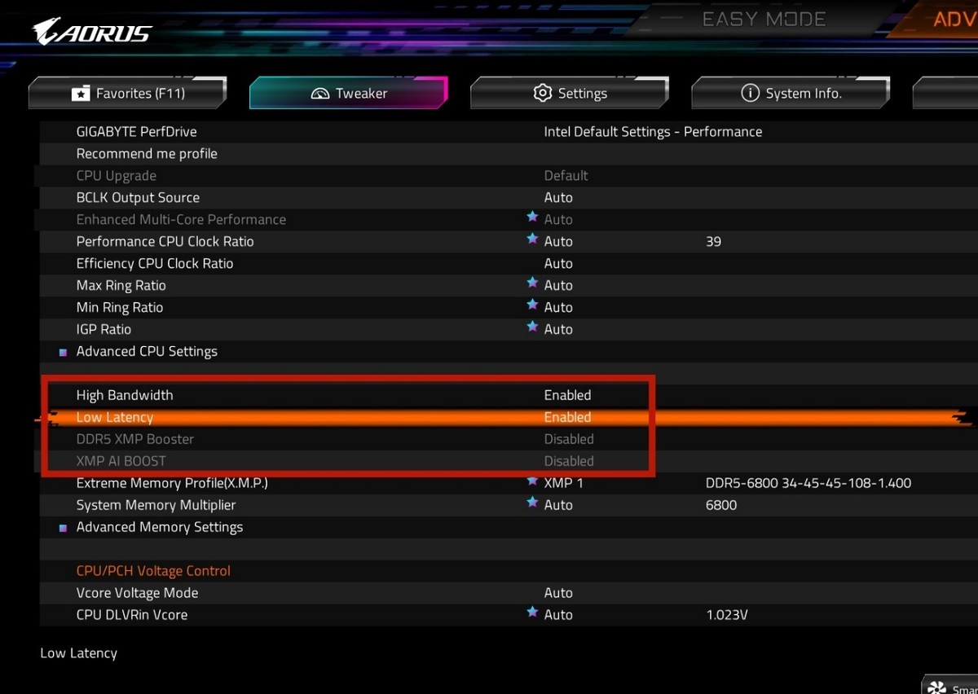Click star beside Extreme Memory Profile value
The width and height of the screenshot is (978, 694).
click(x=532, y=481)
